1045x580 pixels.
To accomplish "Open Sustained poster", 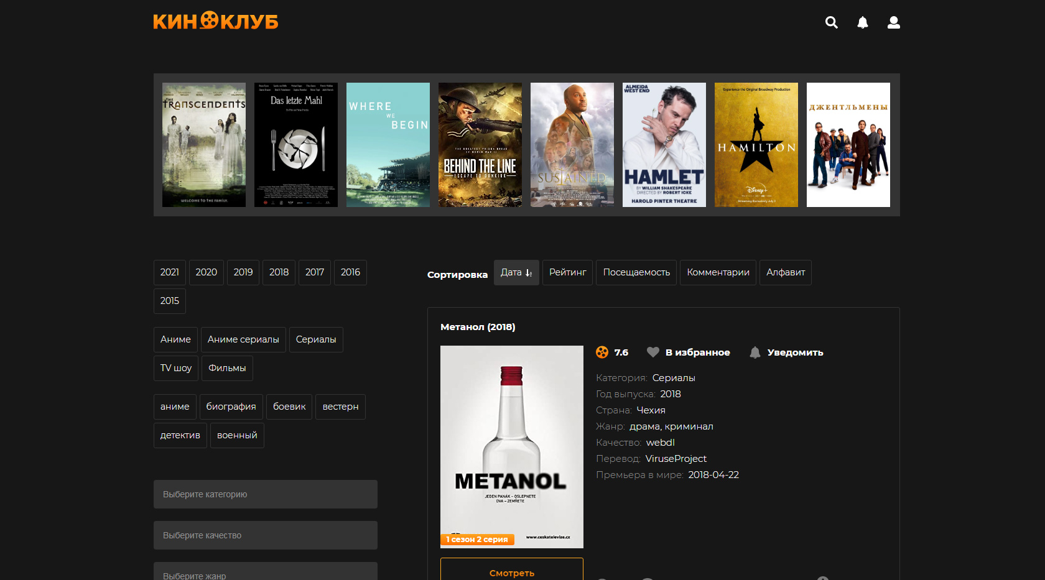I will tap(572, 145).
